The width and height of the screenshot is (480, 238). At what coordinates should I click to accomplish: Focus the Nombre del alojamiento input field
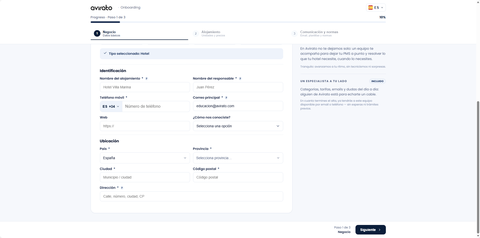(x=145, y=87)
